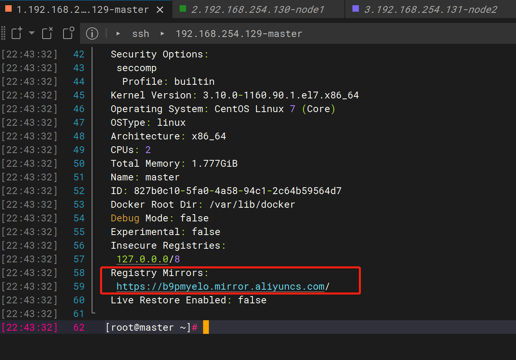The height and width of the screenshot is (360, 516).
Task: Click the Profile: builtin line
Action: pyautogui.click(x=168, y=82)
